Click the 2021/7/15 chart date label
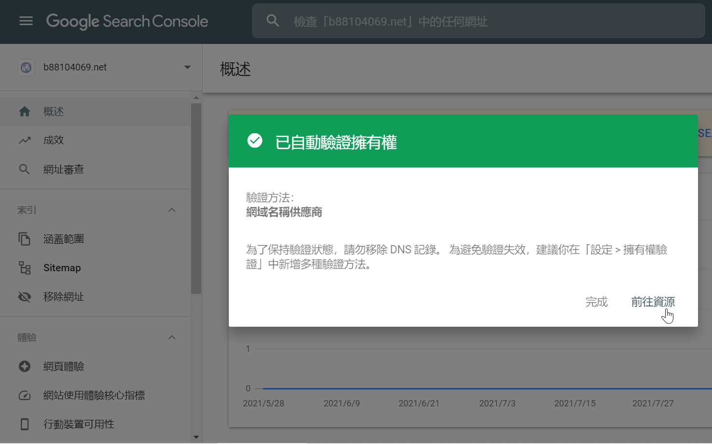 575,403
